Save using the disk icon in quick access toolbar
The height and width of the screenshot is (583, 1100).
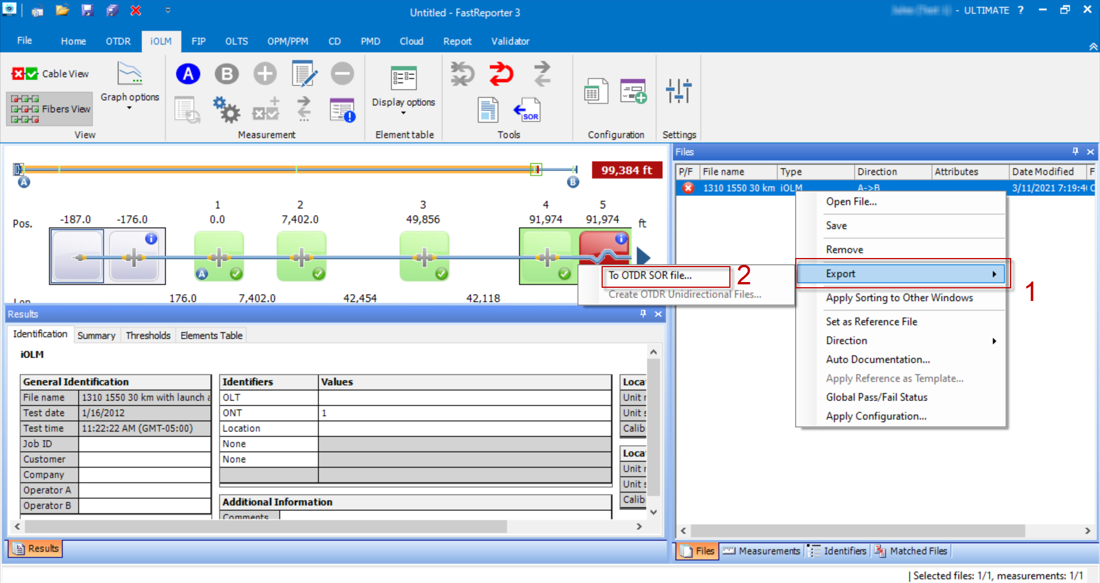click(x=87, y=10)
